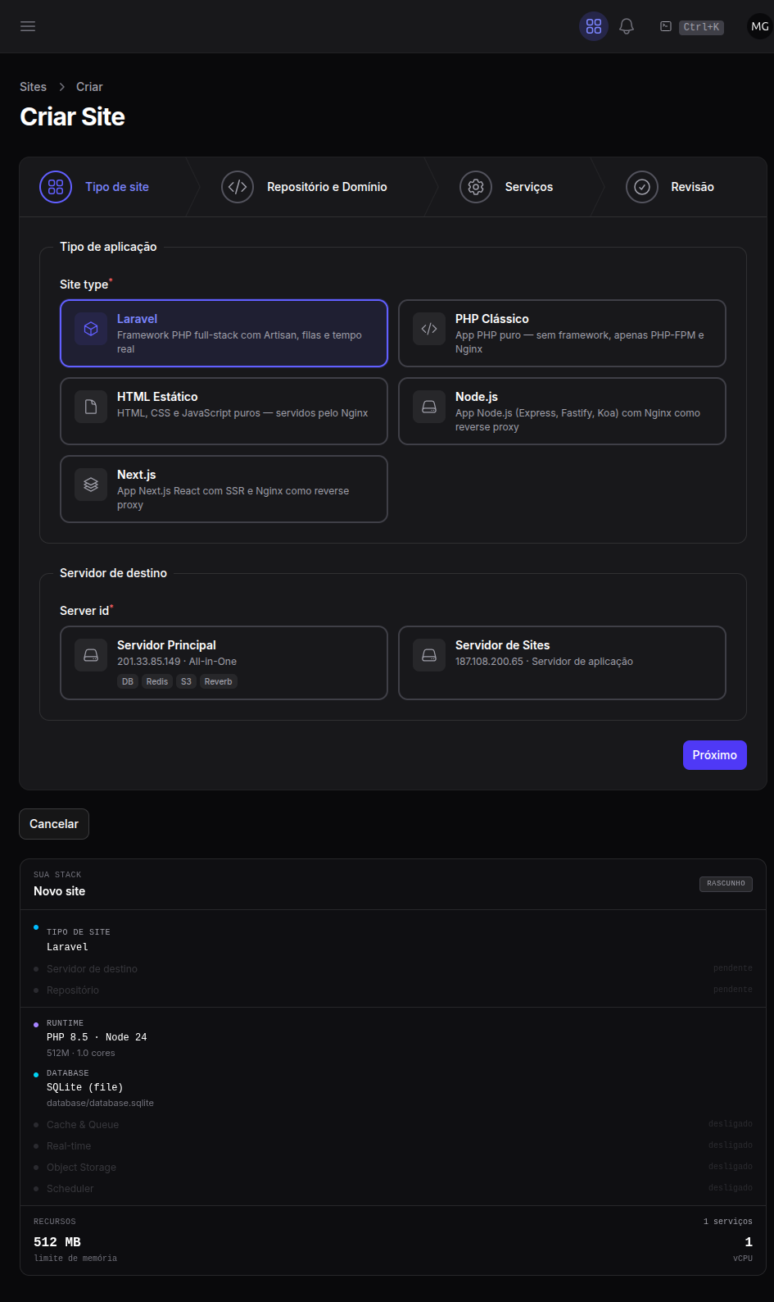Click the Servidor Principal drive icon
This screenshot has width=774, height=1302.
tap(91, 655)
